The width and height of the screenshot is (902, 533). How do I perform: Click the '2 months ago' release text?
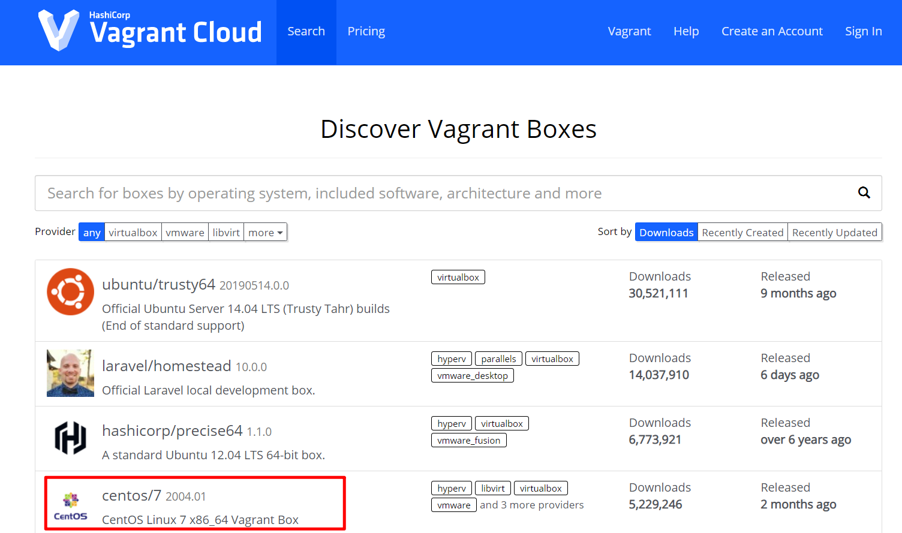(798, 504)
